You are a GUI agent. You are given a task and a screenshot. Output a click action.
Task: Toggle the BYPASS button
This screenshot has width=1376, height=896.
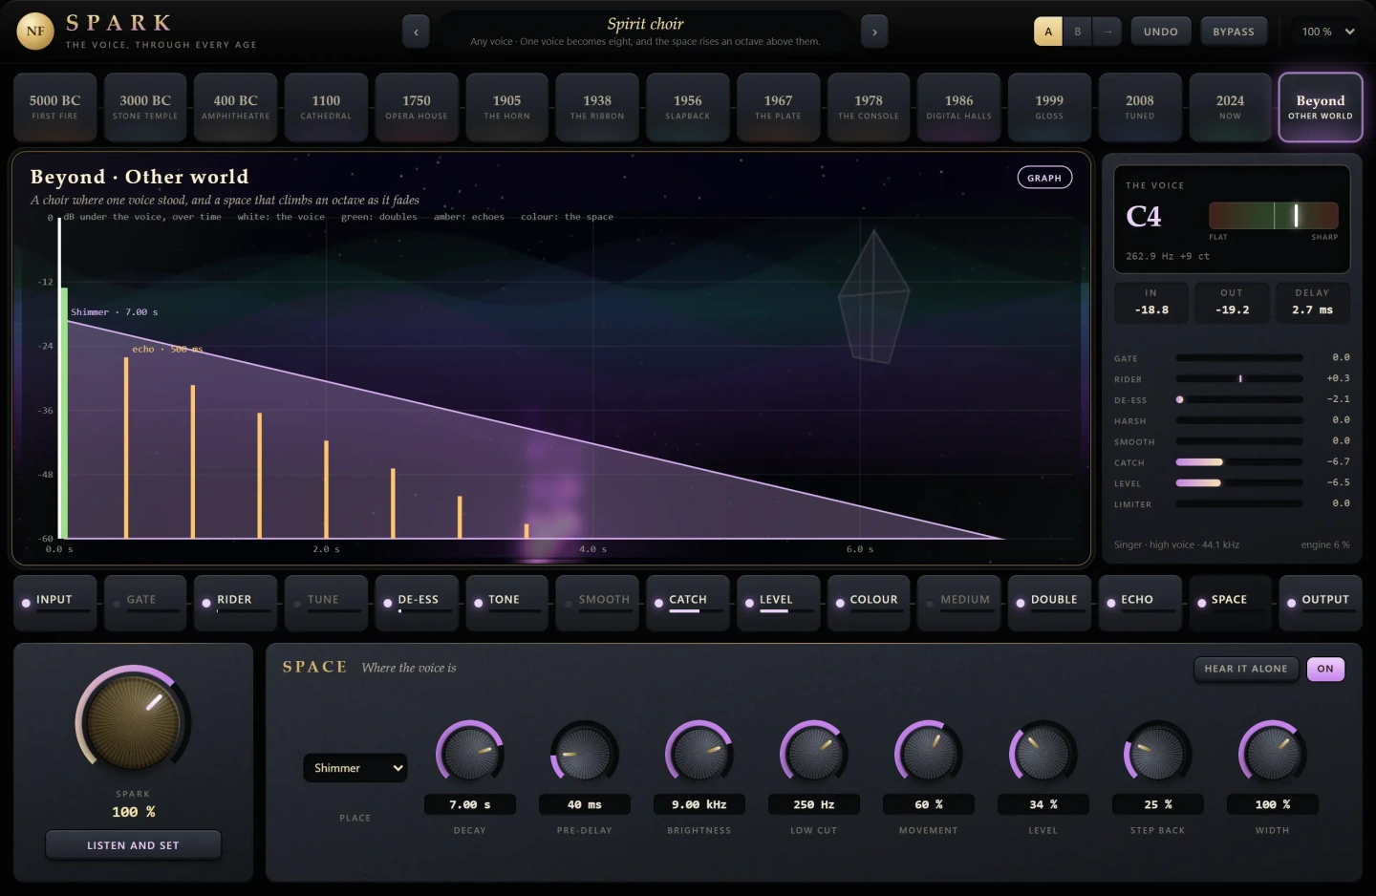point(1234,32)
